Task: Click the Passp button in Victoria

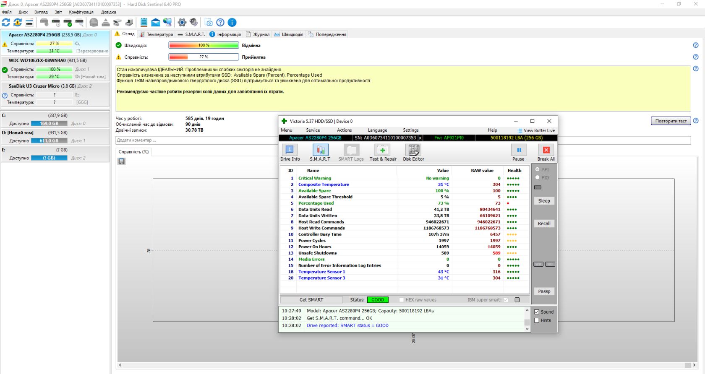Action: pos(544,291)
